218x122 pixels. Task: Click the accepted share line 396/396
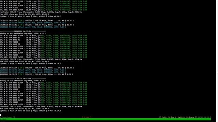37,21
